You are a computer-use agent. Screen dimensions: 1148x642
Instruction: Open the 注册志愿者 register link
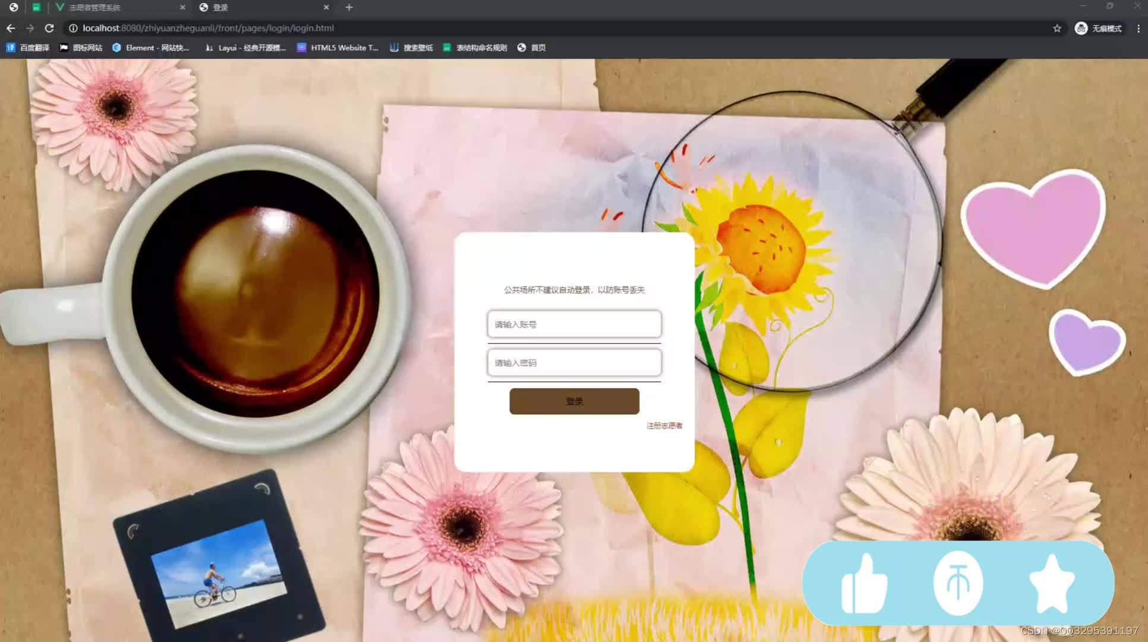click(664, 426)
